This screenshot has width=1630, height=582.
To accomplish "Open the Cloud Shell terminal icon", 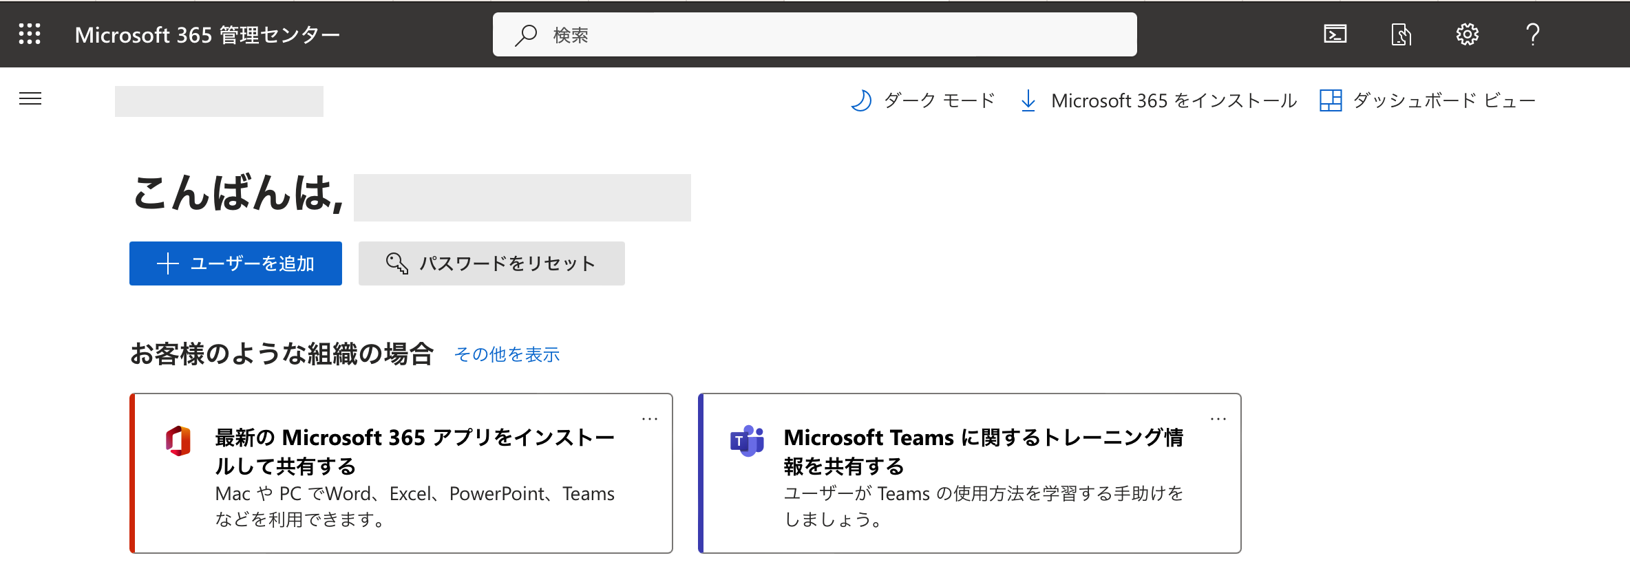I will coord(1335,34).
